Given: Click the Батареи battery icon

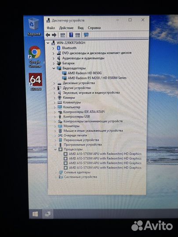Looking at the screenshot, I should click(59, 63).
